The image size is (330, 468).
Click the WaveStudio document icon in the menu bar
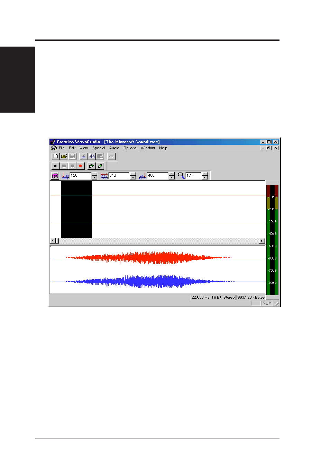click(54, 148)
